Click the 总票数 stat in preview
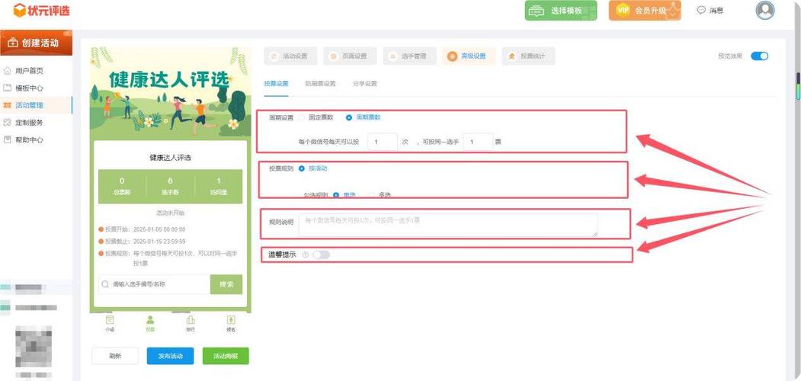This screenshot has height=381, width=801. pos(122,187)
